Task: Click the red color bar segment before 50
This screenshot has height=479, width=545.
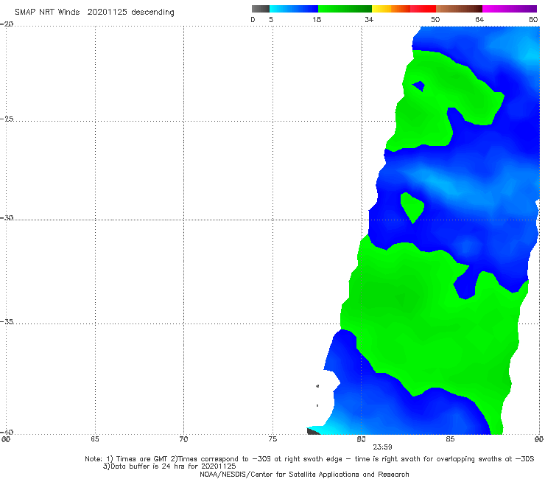Action: tap(423, 9)
